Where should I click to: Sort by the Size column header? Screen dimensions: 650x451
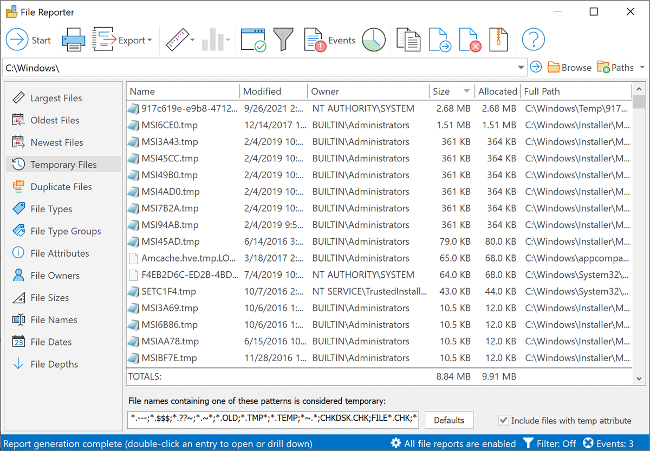click(452, 91)
